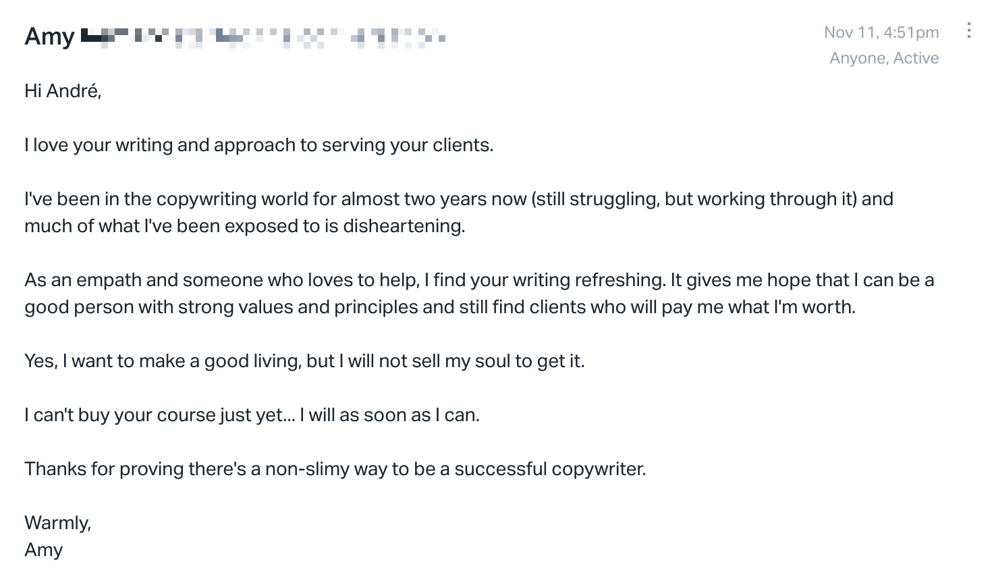992x571 pixels.
Task: Click the line starting good person with strong values
Action: (x=440, y=307)
